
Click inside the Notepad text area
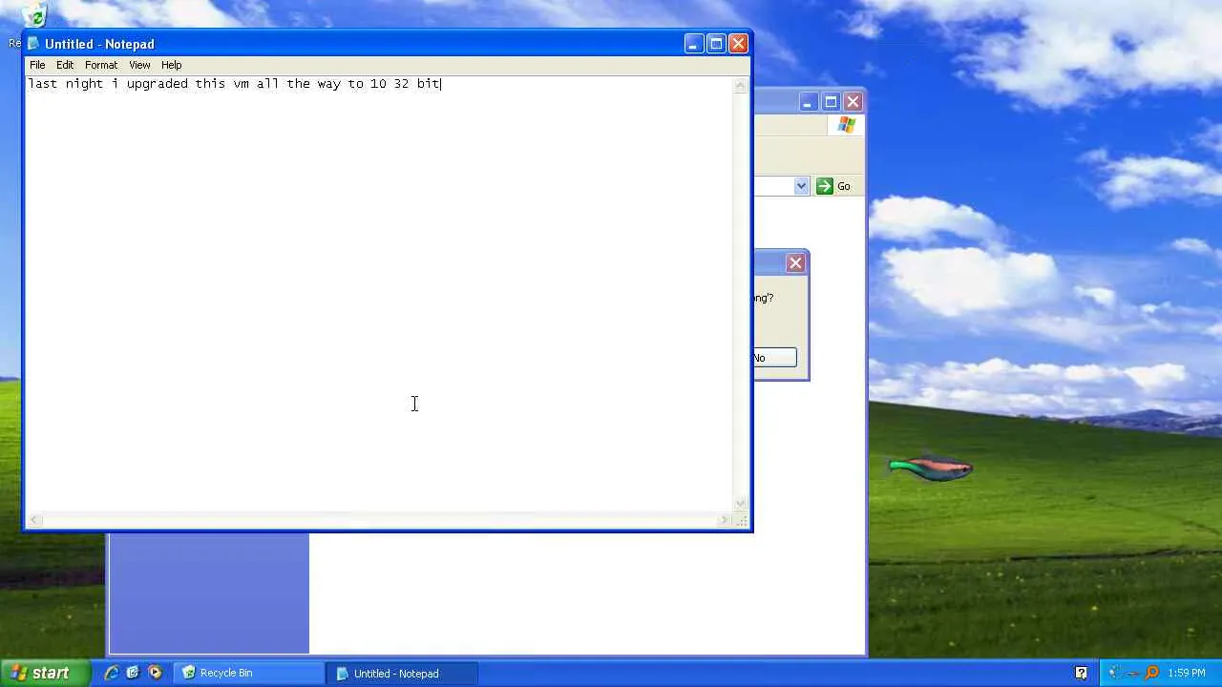[379, 294]
